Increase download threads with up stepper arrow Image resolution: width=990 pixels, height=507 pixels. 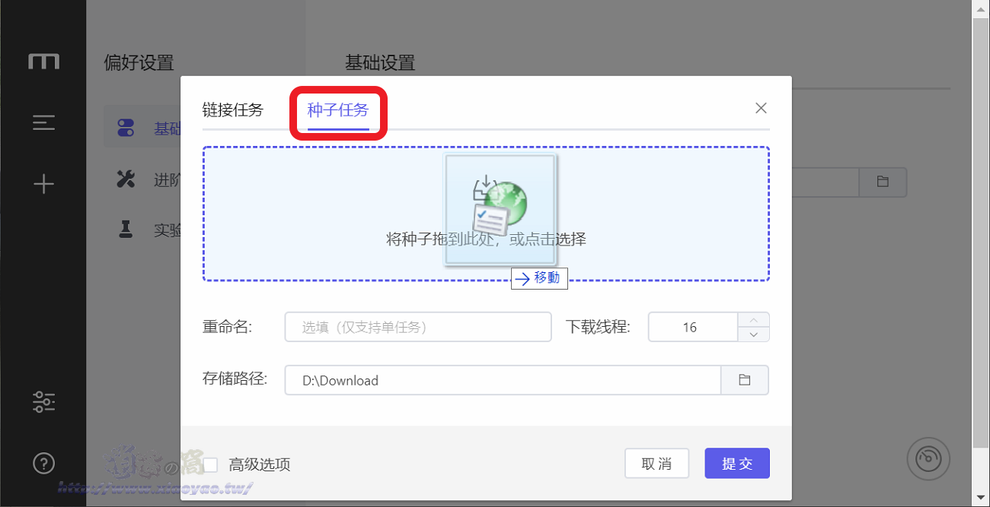[x=754, y=320]
